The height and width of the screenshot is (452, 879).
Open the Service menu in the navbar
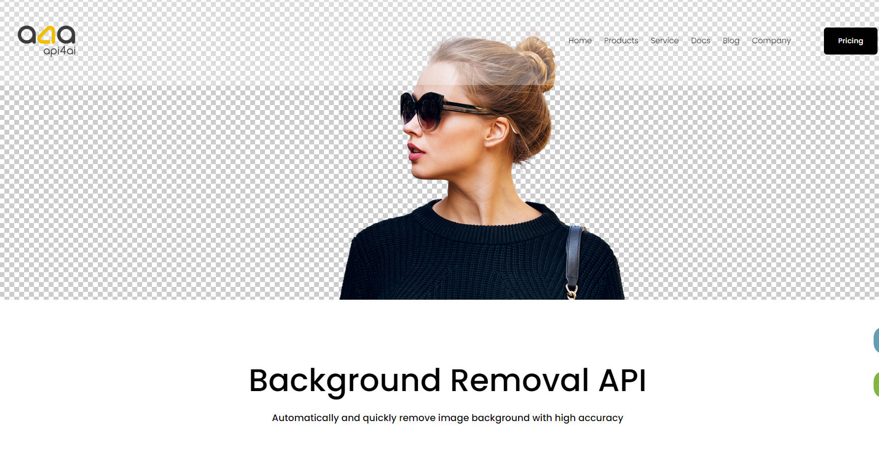point(664,41)
